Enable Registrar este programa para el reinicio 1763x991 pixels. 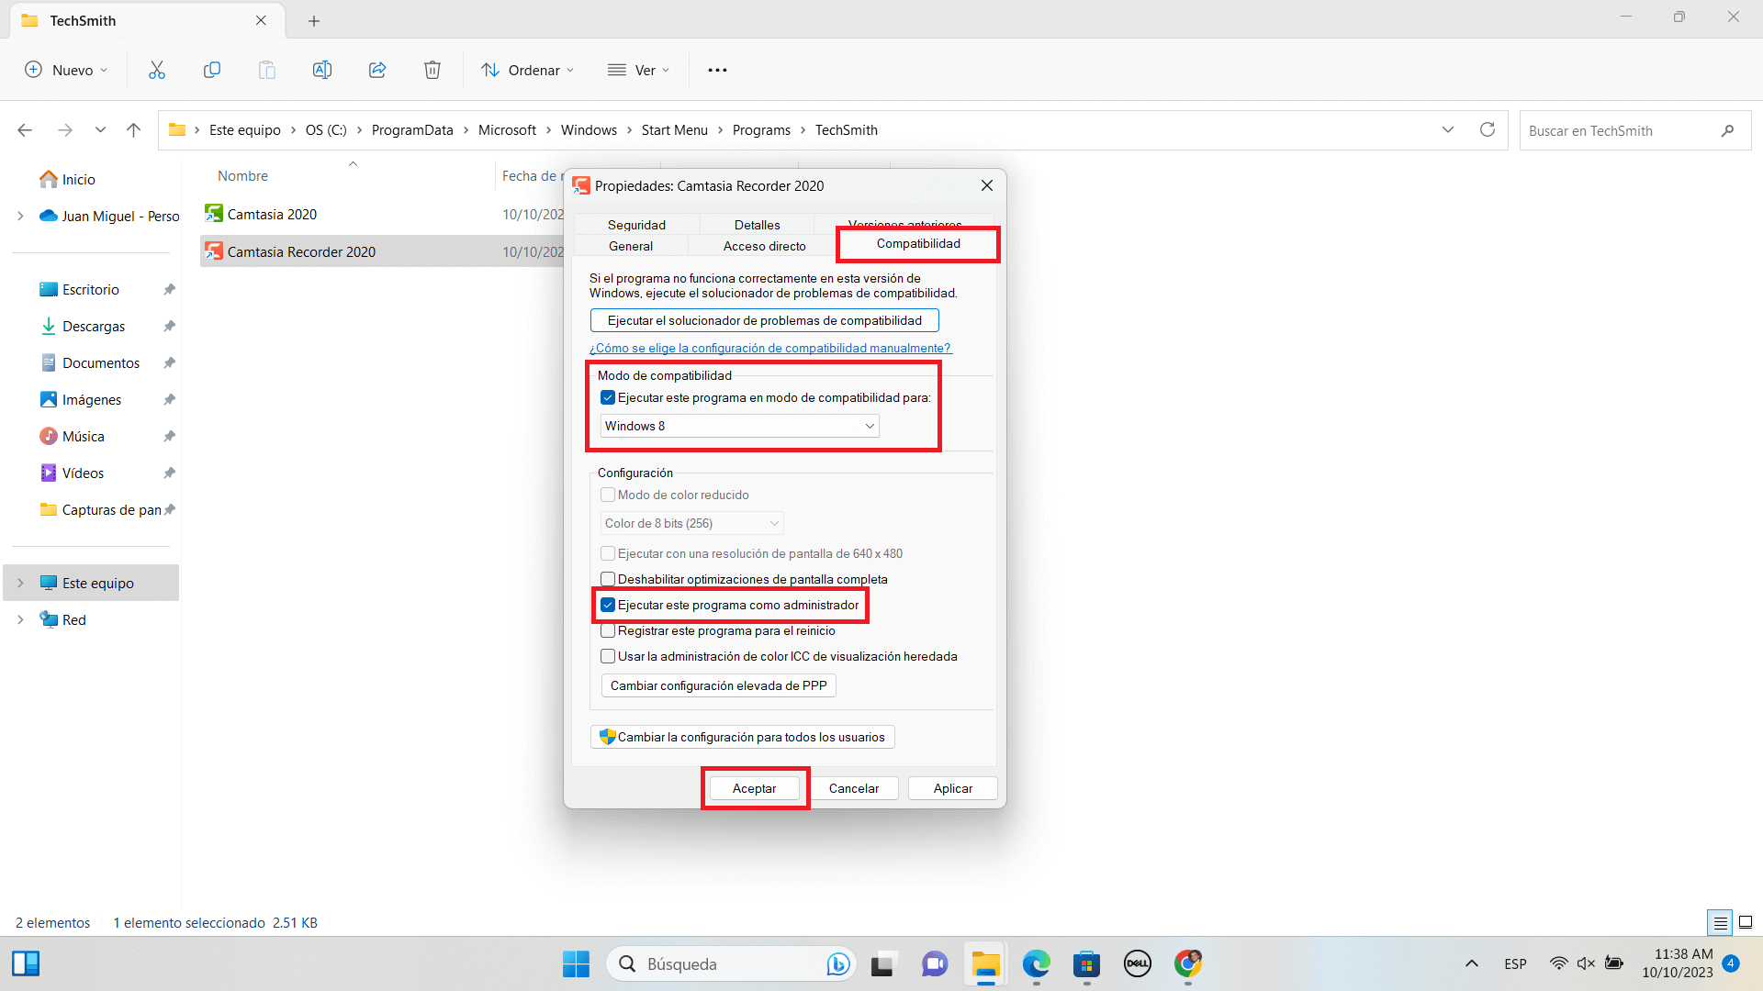click(x=608, y=630)
